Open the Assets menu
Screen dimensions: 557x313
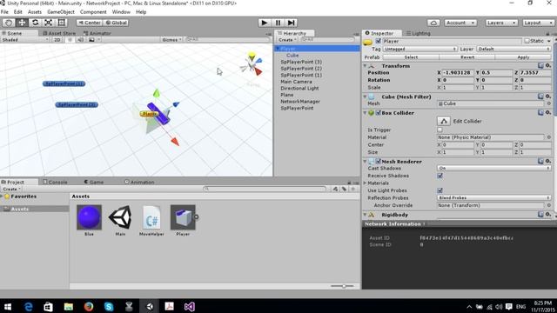tap(35, 11)
